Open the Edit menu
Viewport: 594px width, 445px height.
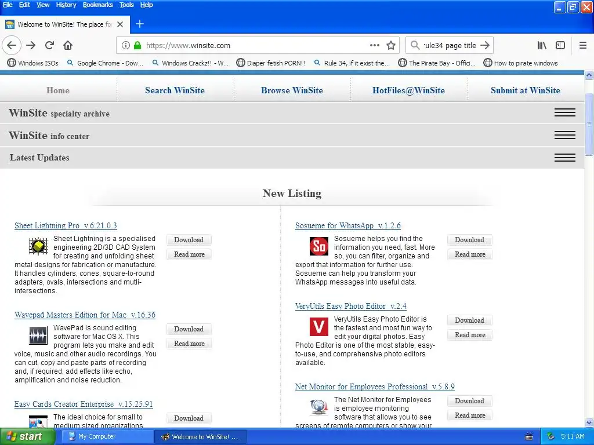[x=24, y=5]
